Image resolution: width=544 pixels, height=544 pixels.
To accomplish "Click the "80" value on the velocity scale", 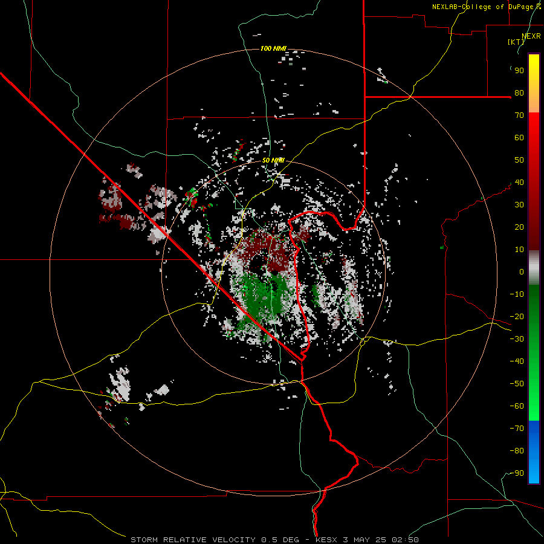I will click(519, 93).
